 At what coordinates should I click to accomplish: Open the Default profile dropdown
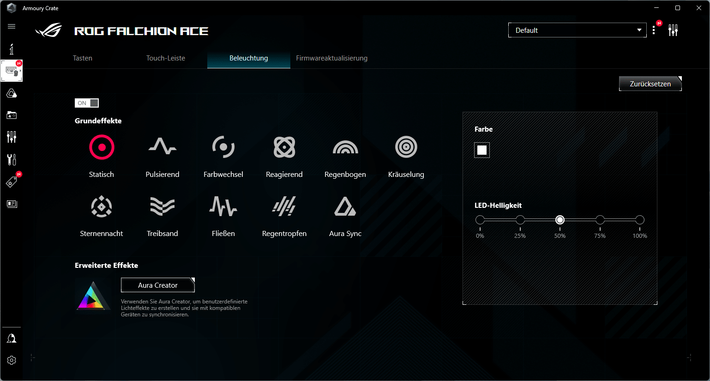click(577, 30)
